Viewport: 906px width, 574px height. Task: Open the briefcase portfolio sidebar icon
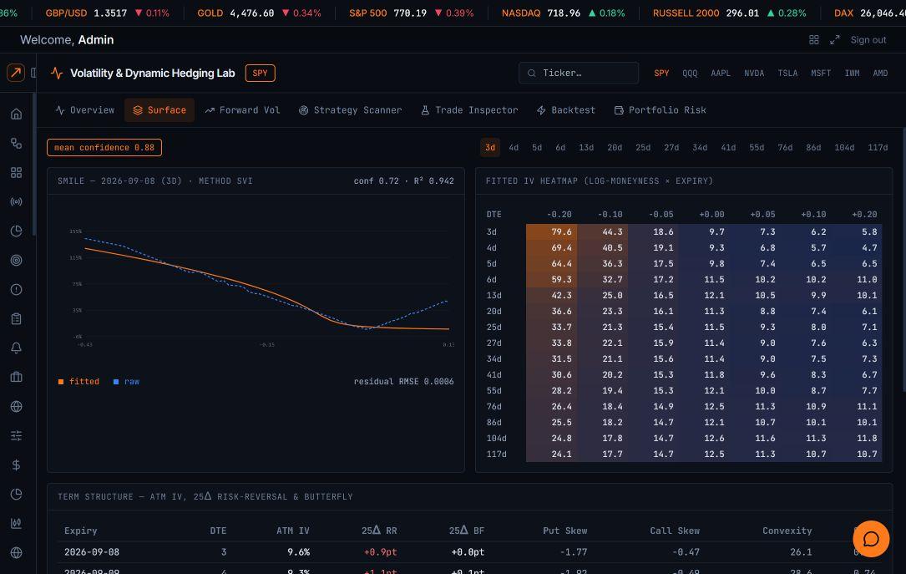[16, 377]
